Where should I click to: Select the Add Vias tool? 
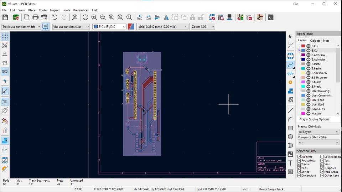[x=290, y=82]
